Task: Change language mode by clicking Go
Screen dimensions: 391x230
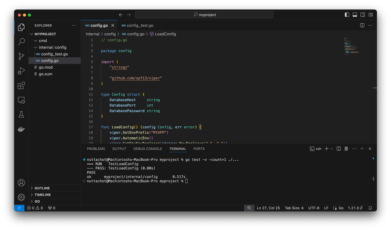Action: pos(339,208)
